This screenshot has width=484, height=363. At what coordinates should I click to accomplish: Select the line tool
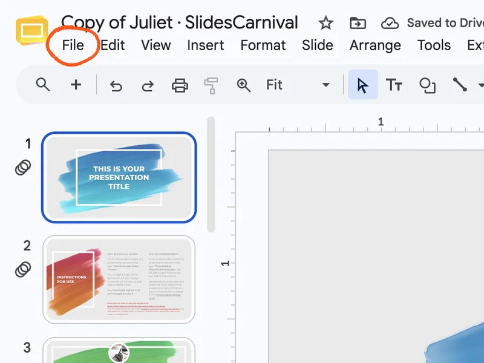pos(460,85)
